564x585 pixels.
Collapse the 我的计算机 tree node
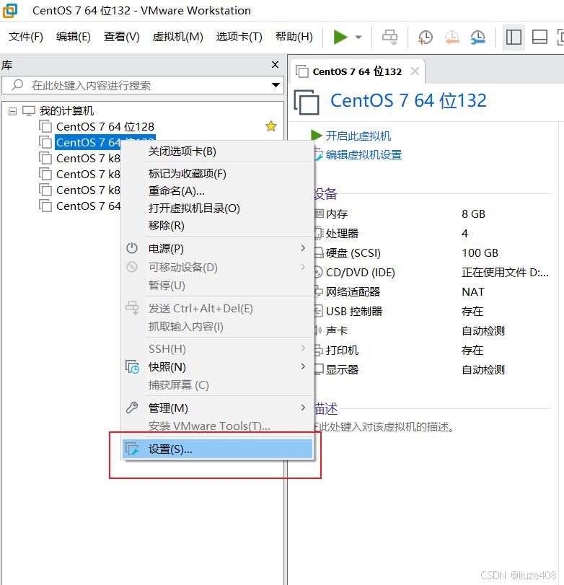tap(13, 111)
